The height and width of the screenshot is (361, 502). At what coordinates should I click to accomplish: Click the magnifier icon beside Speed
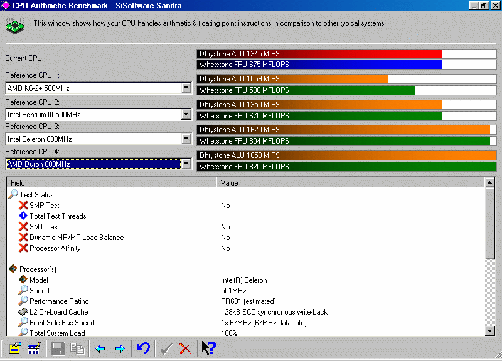[x=23, y=290]
